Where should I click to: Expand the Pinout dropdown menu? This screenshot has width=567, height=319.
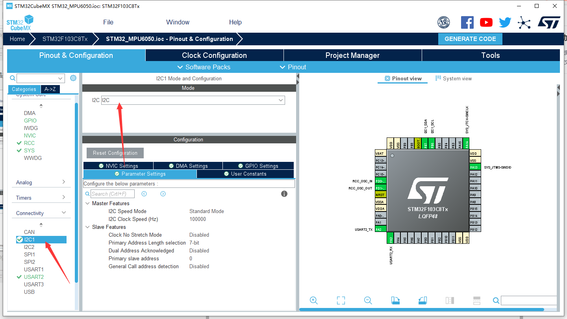(x=293, y=67)
